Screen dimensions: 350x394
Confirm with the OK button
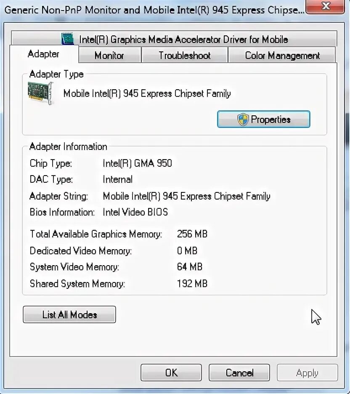click(x=171, y=373)
